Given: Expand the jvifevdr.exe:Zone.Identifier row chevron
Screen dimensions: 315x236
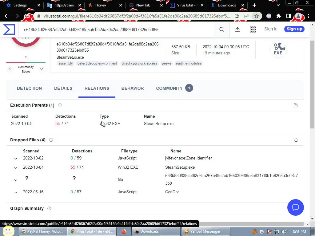Looking at the screenshot, I should coord(16,159).
